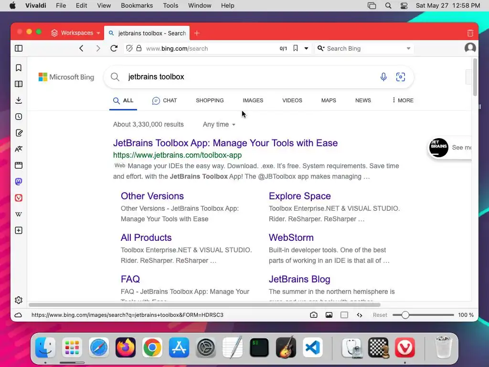Open the WebStorm sublink
The height and width of the screenshot is (367, 489).
[291, 237]
